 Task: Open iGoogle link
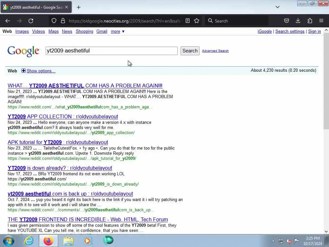(265, 32)
